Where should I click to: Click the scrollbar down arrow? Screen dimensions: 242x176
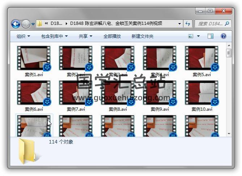pos(229,134)
